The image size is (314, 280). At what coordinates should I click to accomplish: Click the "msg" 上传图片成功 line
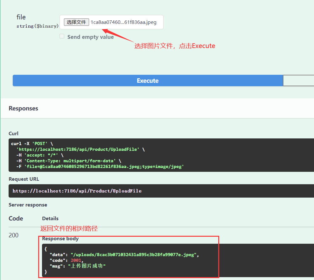point(78,266)
